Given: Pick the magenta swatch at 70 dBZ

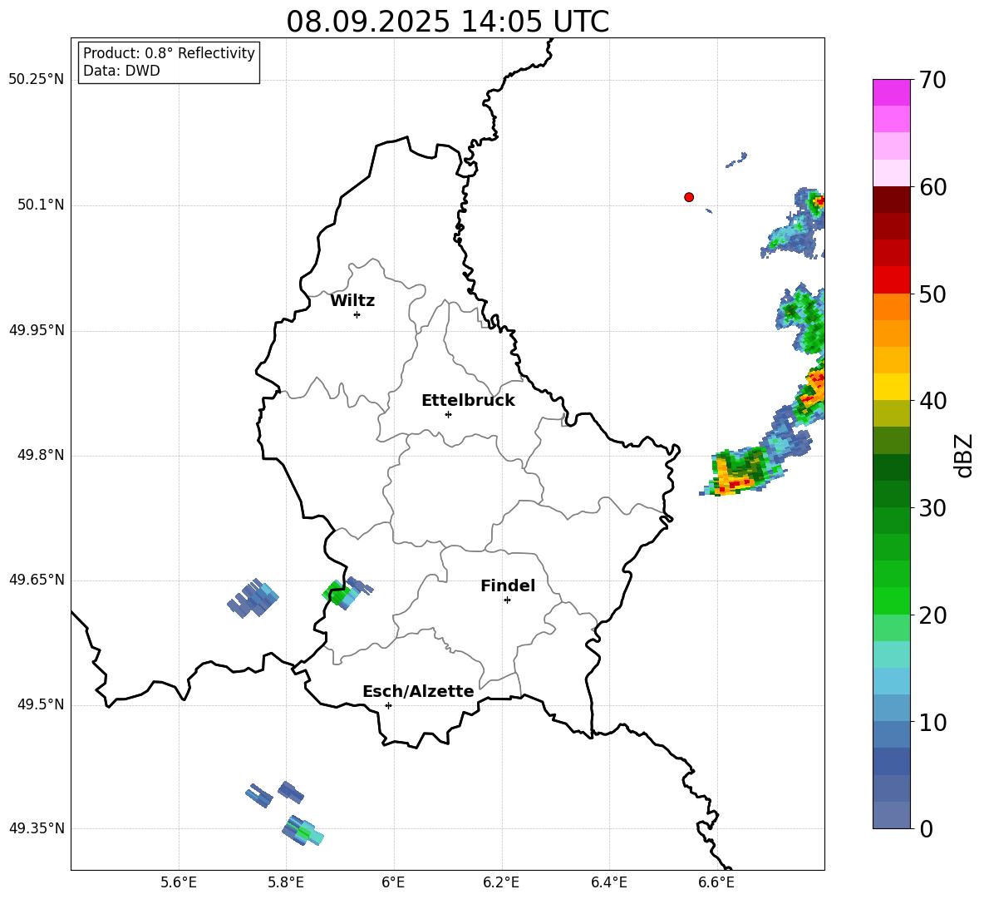Looking at the screenshot, I should coord(892,92).
